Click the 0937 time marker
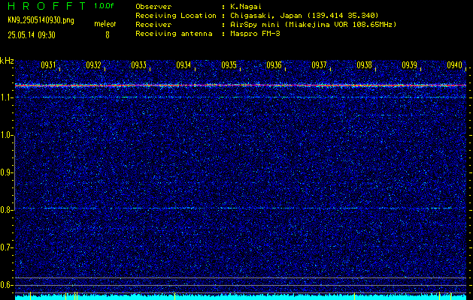The height and width of the screenshot is (300, 473). 319,65
